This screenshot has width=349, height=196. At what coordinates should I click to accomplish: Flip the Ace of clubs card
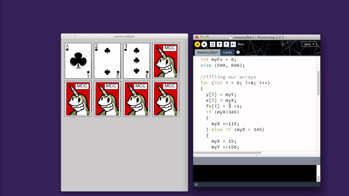[78, 61]
